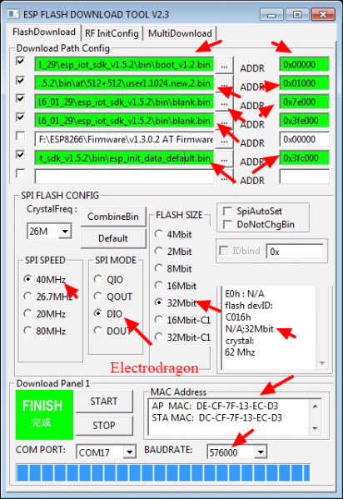Select 16Mbit-C1 flash size

182,320
